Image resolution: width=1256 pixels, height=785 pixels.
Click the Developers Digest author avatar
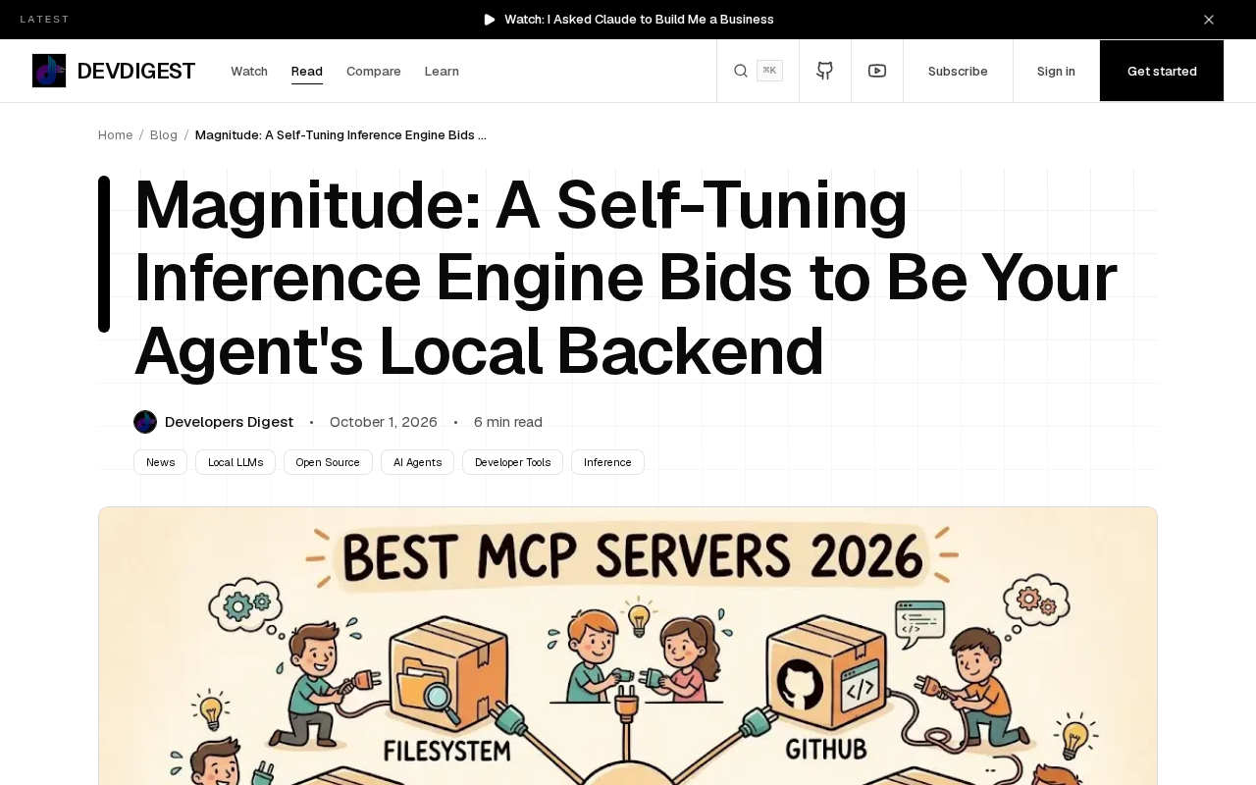pos(145,422)
